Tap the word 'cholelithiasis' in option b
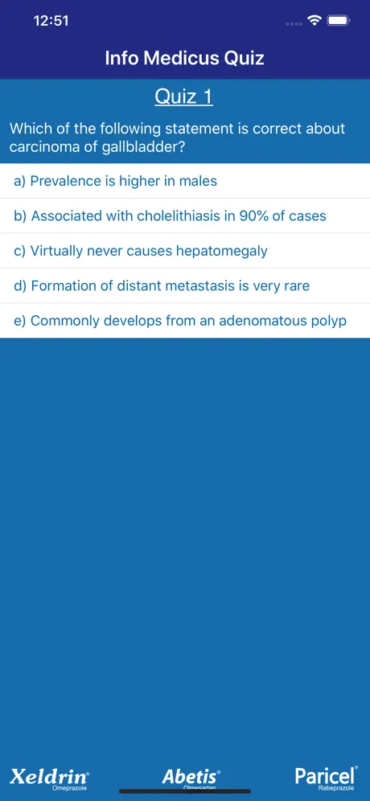 point(171,216)
